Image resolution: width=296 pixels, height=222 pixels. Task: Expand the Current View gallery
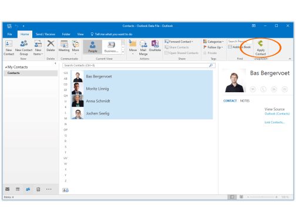click(123, 52)
